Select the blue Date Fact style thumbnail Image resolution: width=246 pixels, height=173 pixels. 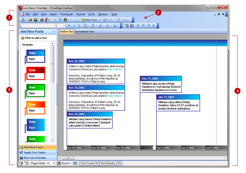[35, 57]
